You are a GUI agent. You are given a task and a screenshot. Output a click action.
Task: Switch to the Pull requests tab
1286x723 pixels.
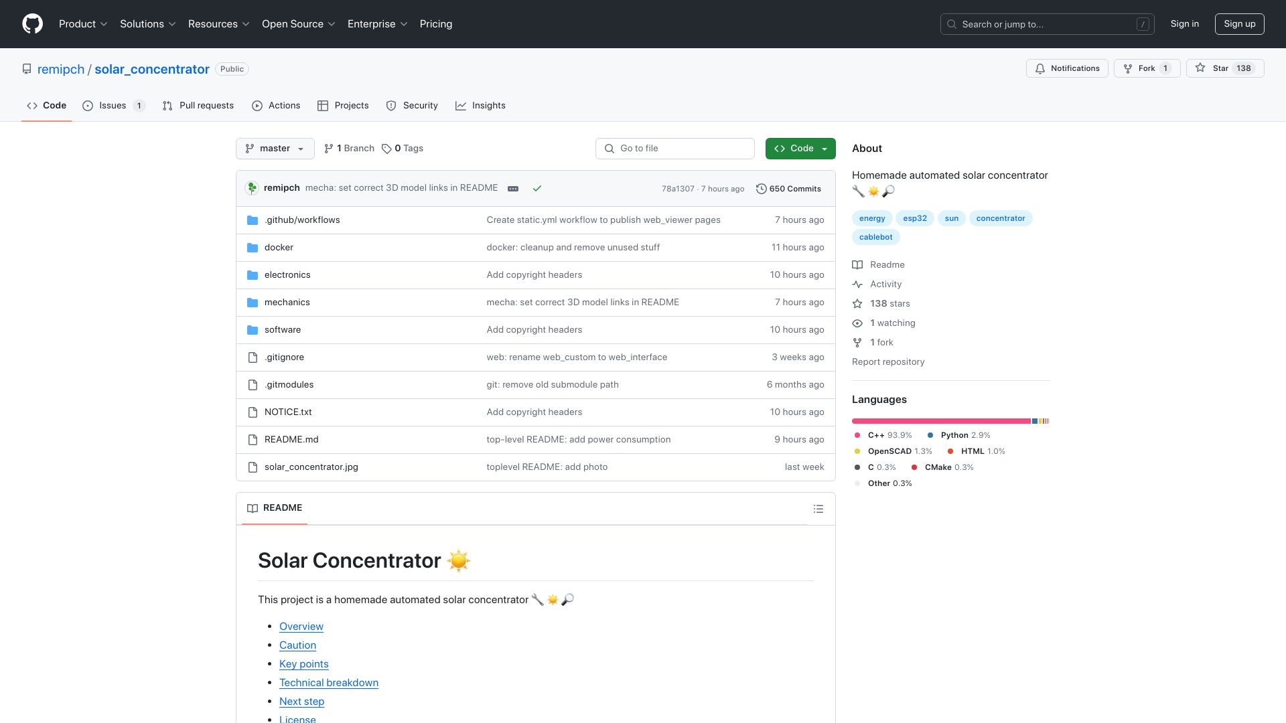click(198, 106)
